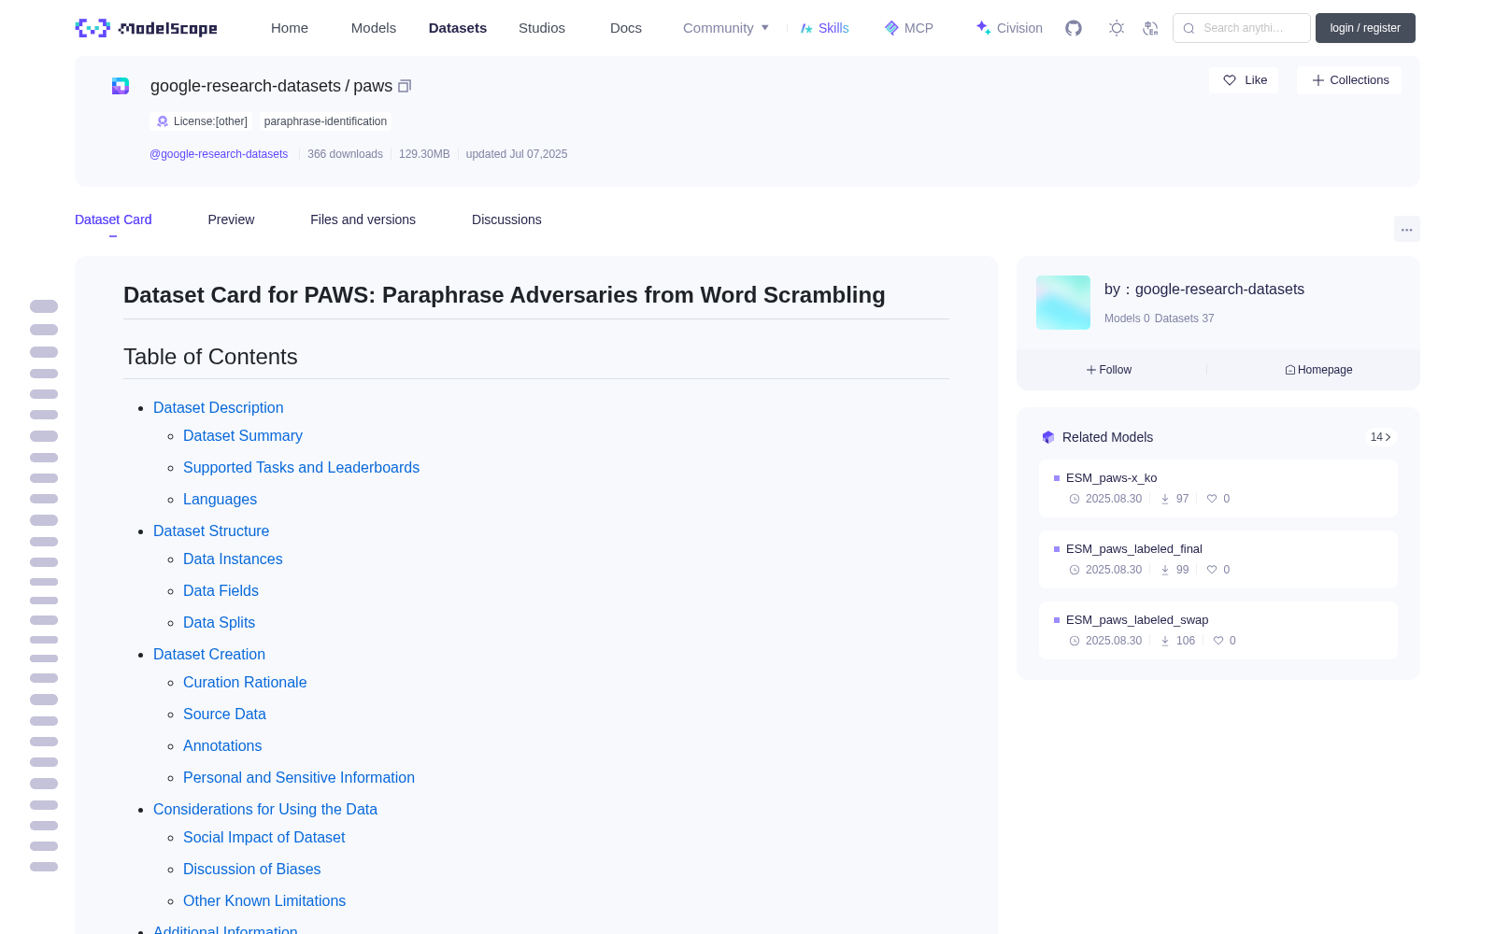Jump to Data Instances
1495x934 pixels.
click(233, 559)
